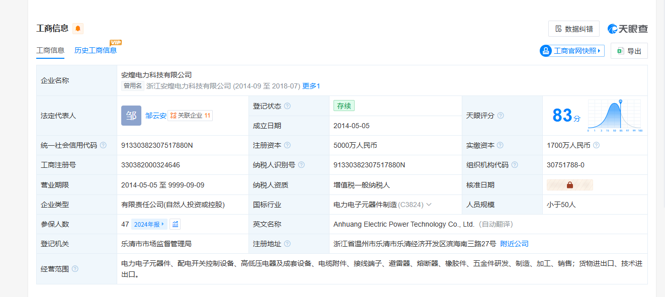Switch to 历史工商信息 tab
665x297 pixels.
tap(96, 50)
